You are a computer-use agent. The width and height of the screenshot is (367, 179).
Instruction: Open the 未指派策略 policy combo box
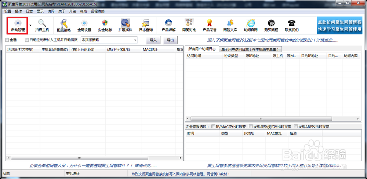109,40
